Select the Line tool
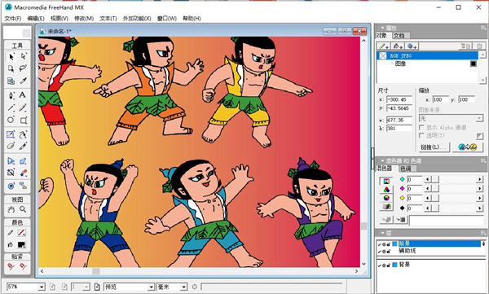Image resolution: width=489 pixels, height=294 pixels. coord(11,108)
